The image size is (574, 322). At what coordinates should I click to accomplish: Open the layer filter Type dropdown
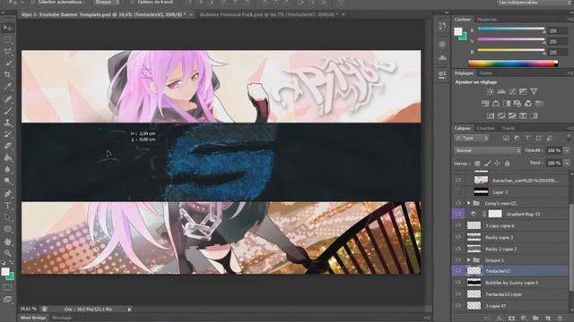(472, 139)
